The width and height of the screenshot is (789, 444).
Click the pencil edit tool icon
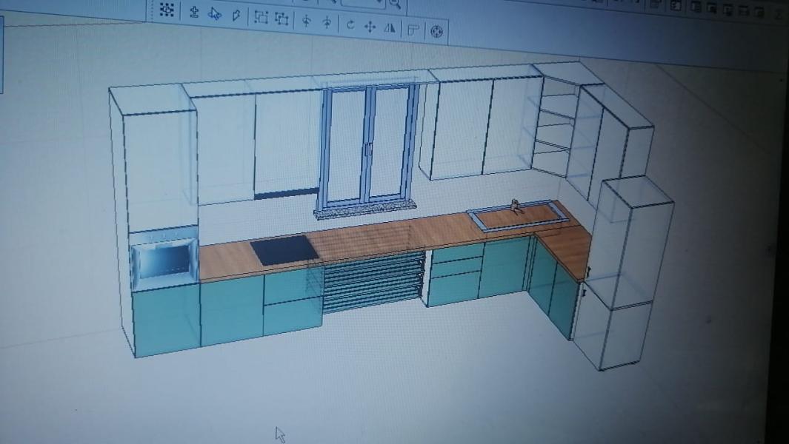(x=236, y=16)
